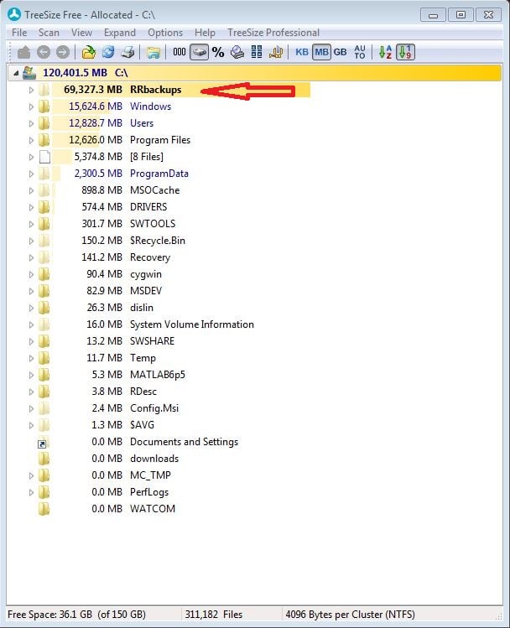The image size is (510, 628).
Task: Go back using the left arrow toolbar icon
Action: tap(44, 52)
